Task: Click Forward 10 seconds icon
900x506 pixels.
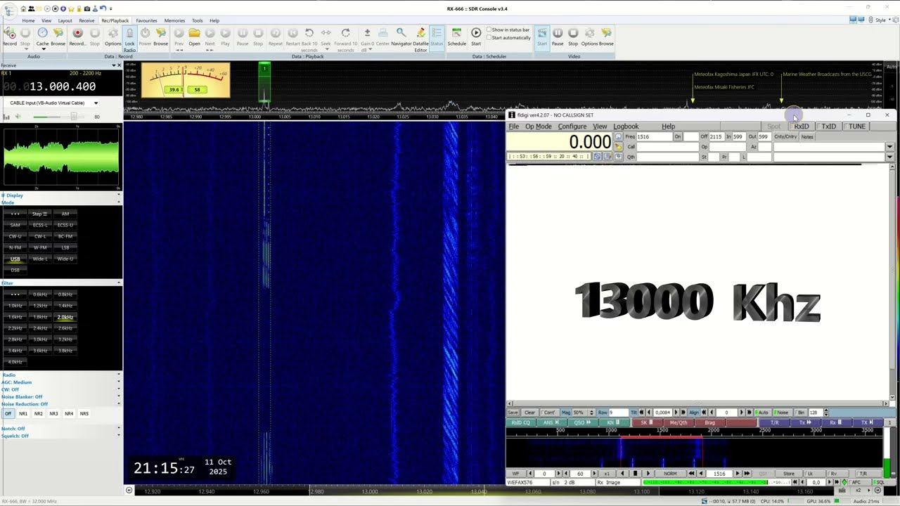Action: pos(345,33)
